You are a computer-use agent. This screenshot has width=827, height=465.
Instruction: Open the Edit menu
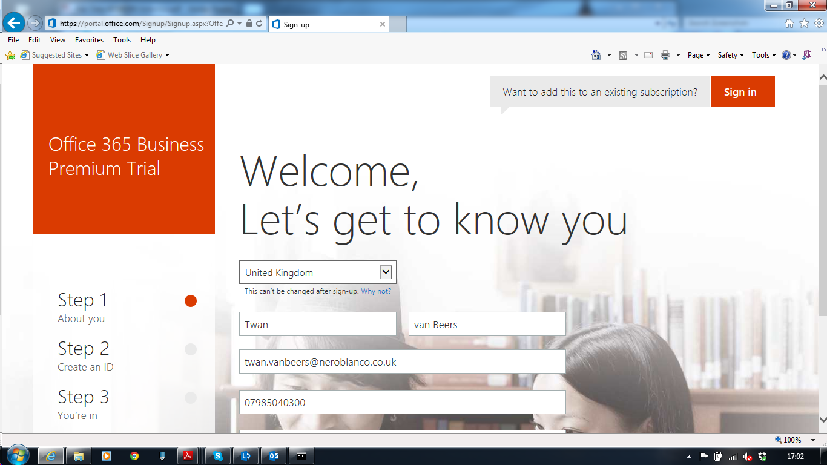[x=35, y=40]
